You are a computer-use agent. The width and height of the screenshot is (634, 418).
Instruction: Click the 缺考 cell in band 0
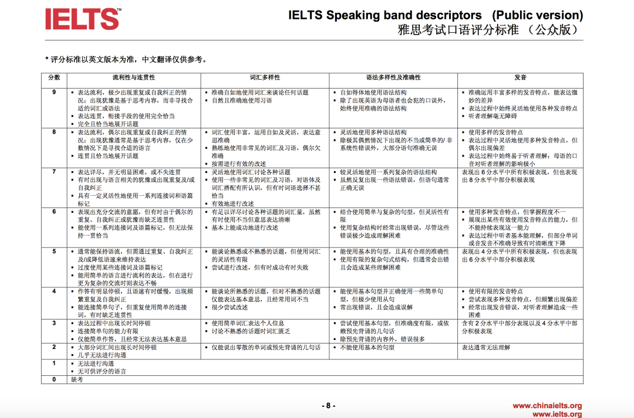pos(78,379)
